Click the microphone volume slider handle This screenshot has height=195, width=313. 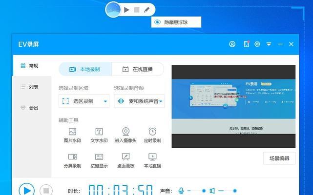(x=204, y=191)
